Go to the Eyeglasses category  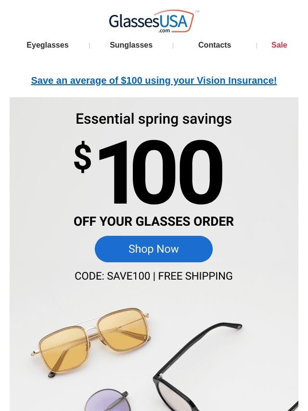[x=48, y=45]
